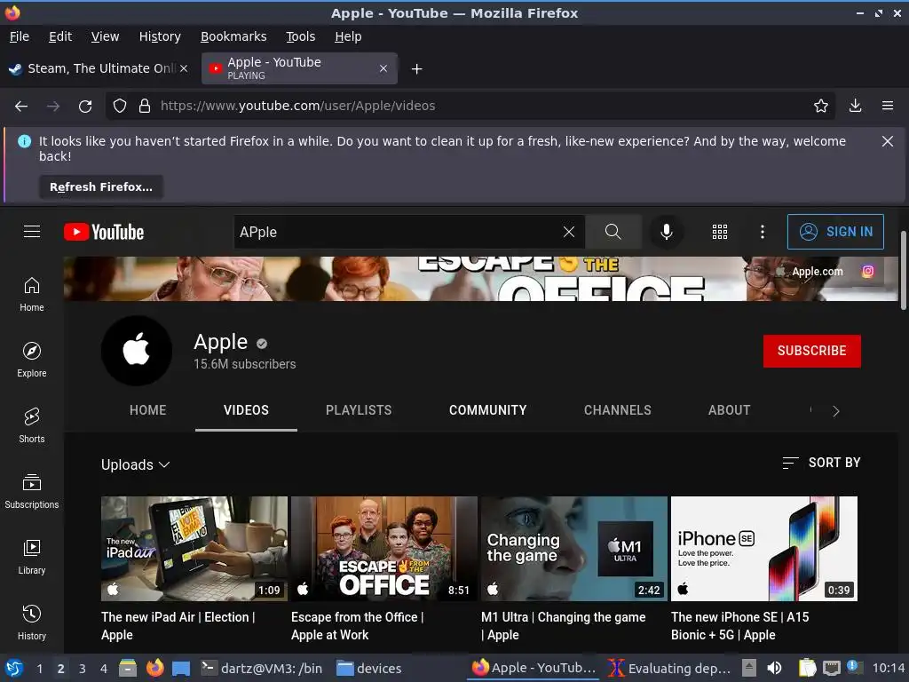Open the Bookmarks menu

(233, 36)
